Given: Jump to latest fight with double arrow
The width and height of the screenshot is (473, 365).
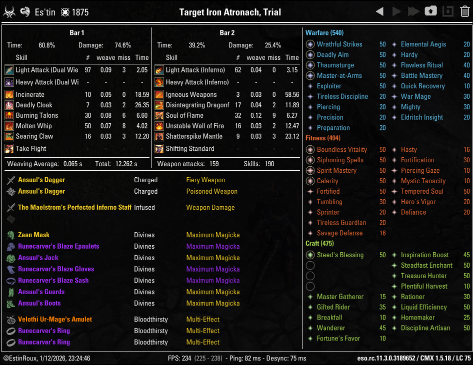Looking at the screenshot, I should click(413, 12).
